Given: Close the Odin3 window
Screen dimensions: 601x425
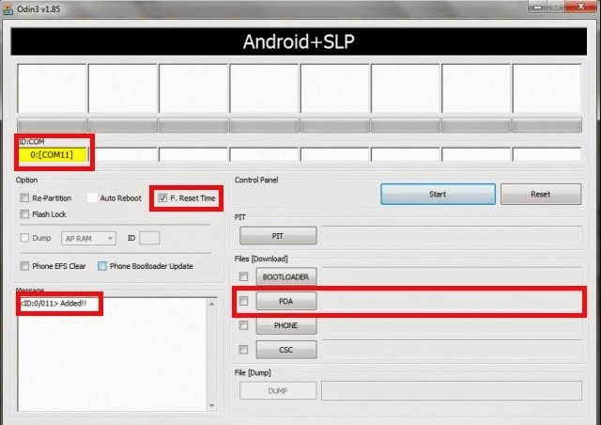Looking at the screenshot, I should [581, 7].
